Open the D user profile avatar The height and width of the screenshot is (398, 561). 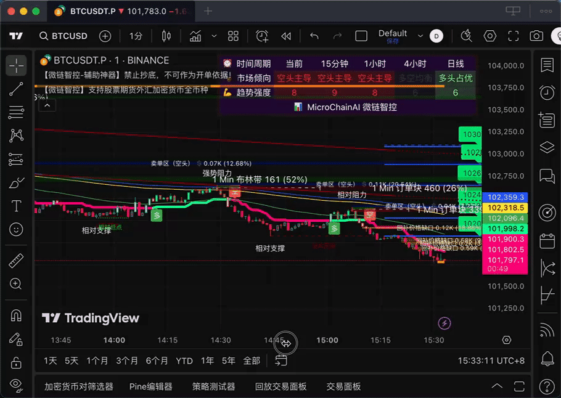(x=436, y=36)
